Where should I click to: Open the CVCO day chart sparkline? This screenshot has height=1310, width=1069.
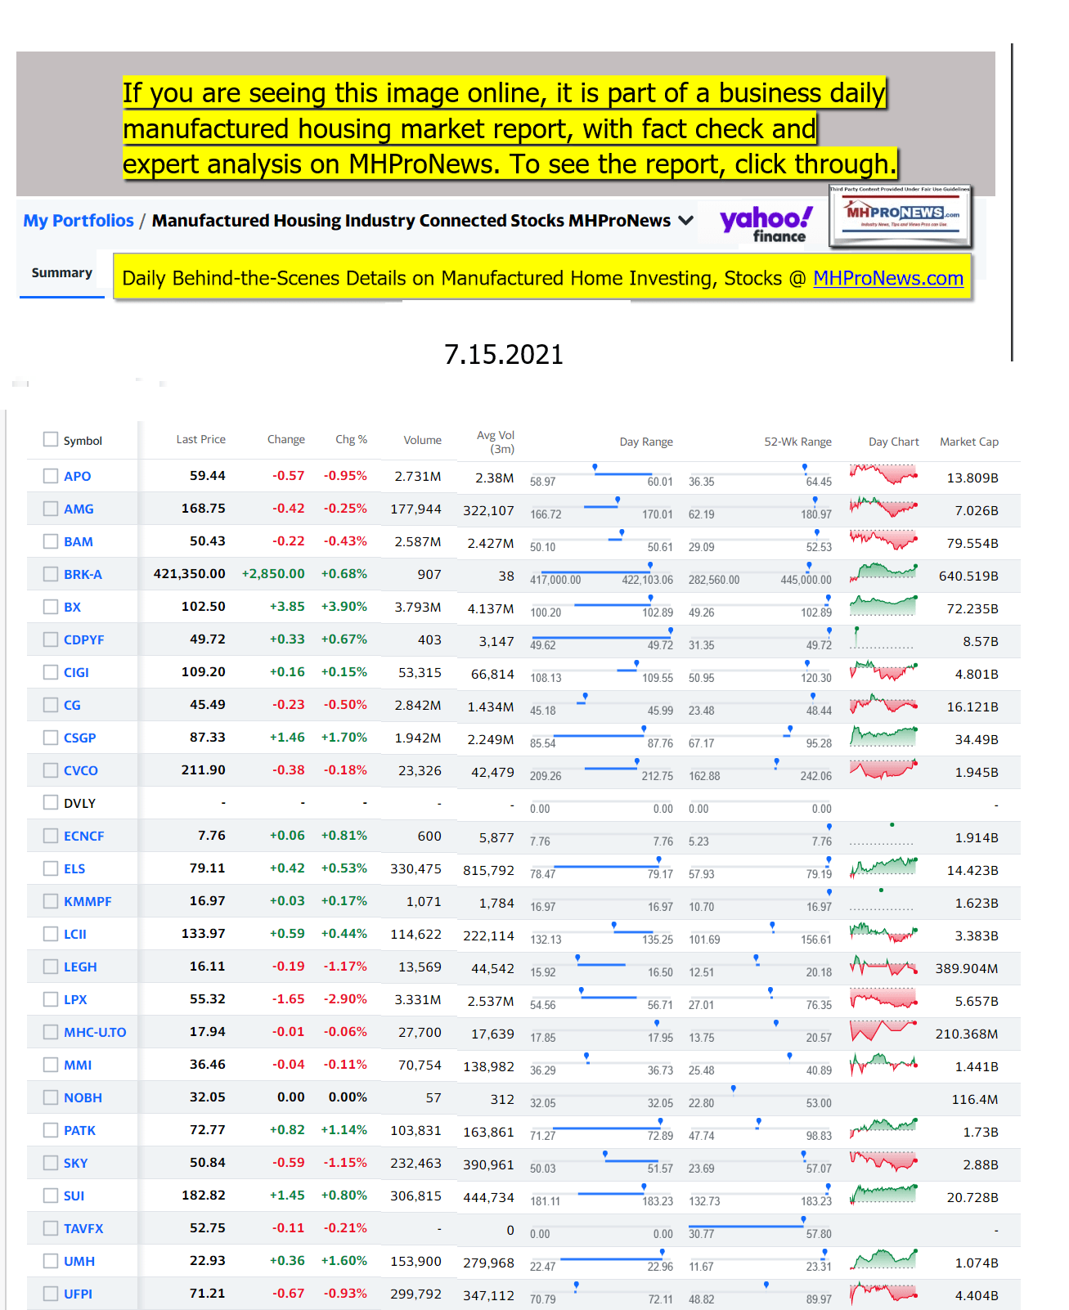point(883,769)
